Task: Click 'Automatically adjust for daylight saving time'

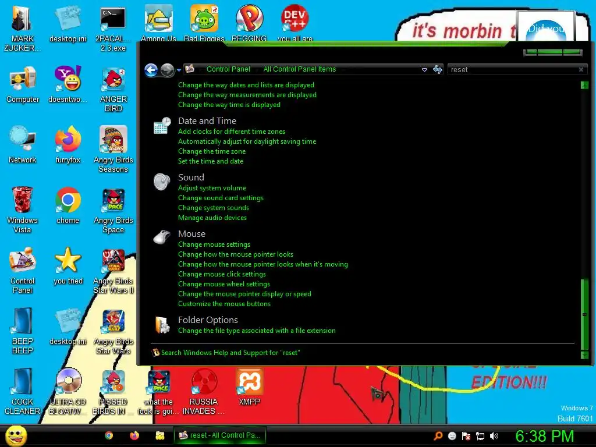Action: [x=247, y=141]
